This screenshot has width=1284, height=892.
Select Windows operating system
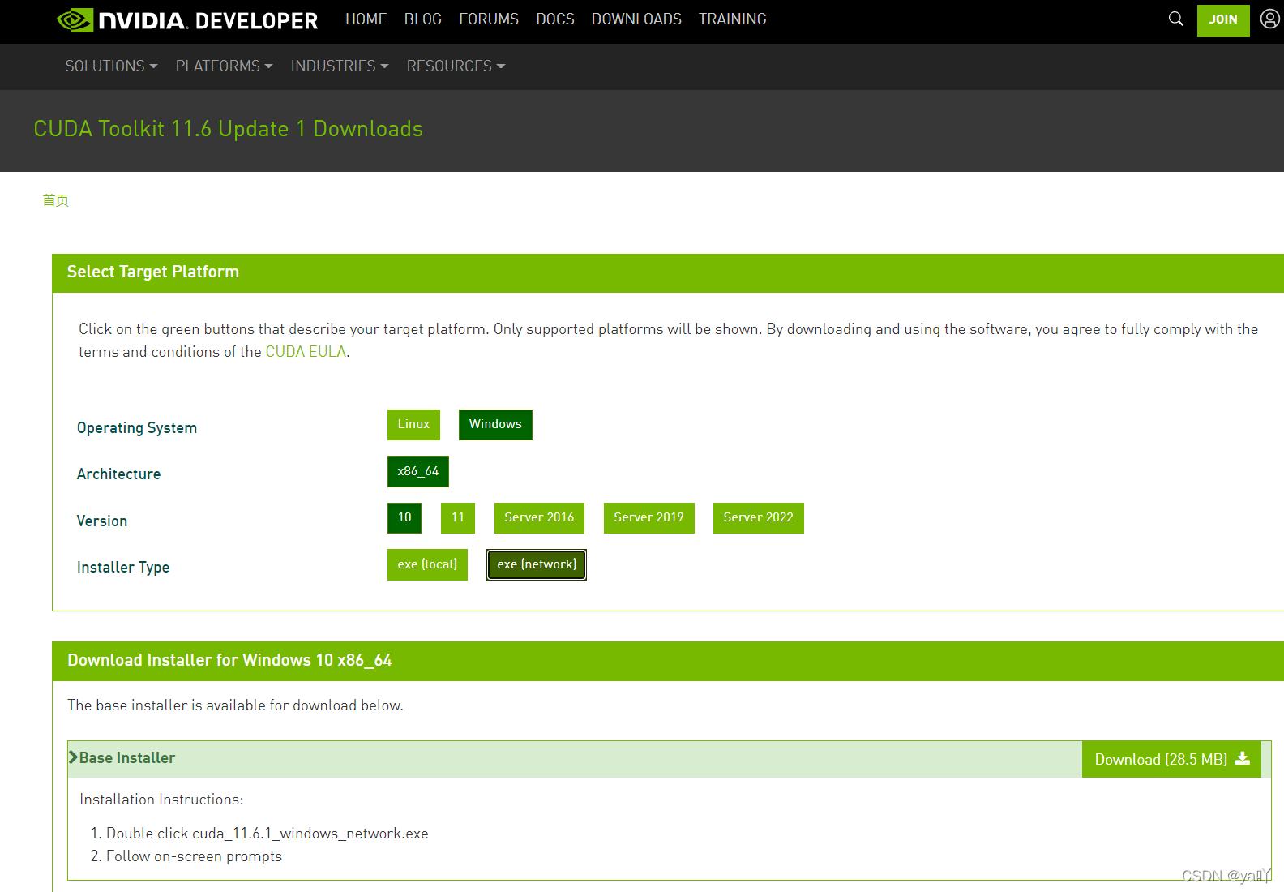click(x=495, y=425)
